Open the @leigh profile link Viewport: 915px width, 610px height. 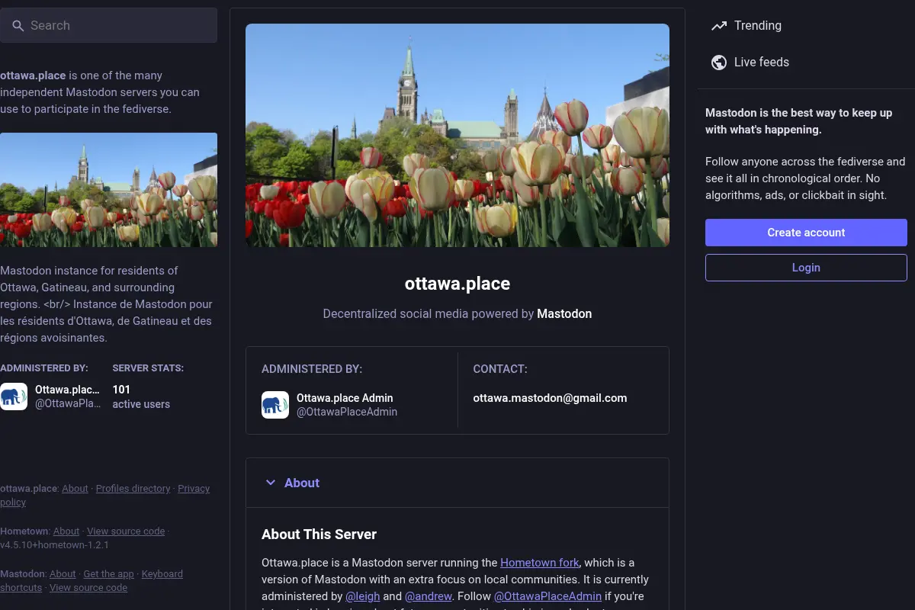(363, 596)
